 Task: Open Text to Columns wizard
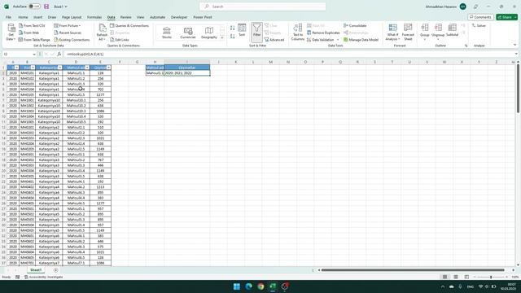(298, 33)
